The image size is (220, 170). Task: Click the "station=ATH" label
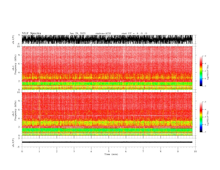103,33
